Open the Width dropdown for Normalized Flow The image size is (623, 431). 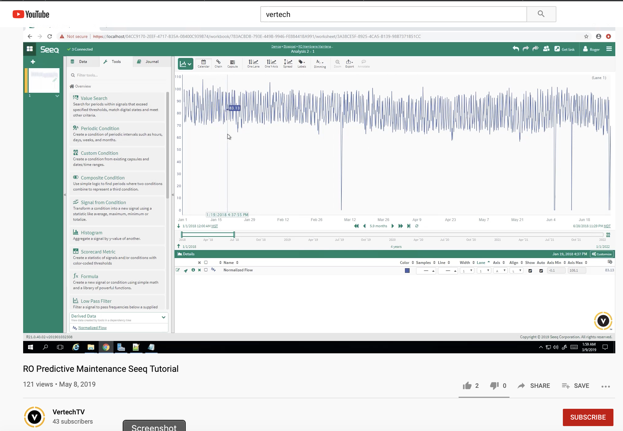467,271
